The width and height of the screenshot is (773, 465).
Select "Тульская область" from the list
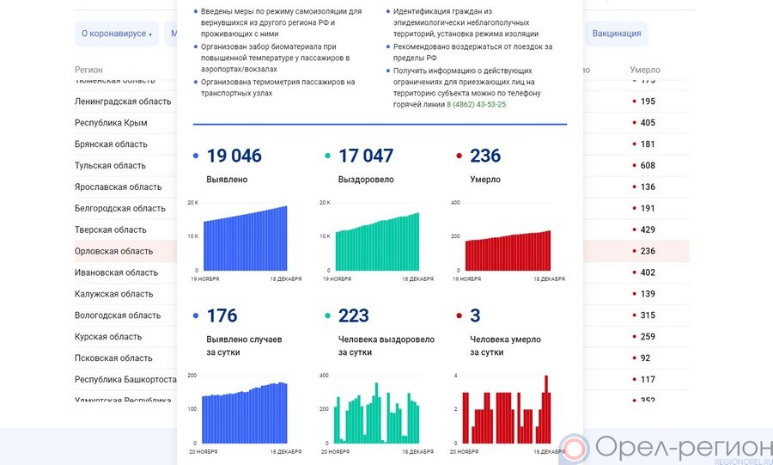point(110,166)
